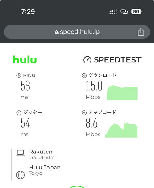The width and height of the screenshot is (154, 188).
Task: Tap the Speedtest gauge logo icon
Action: [87, 60]
